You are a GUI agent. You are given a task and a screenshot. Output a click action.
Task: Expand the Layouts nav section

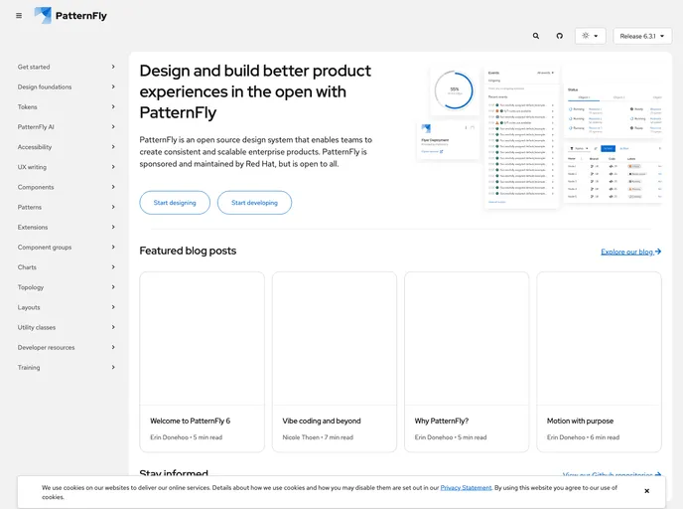pos(67,307)
